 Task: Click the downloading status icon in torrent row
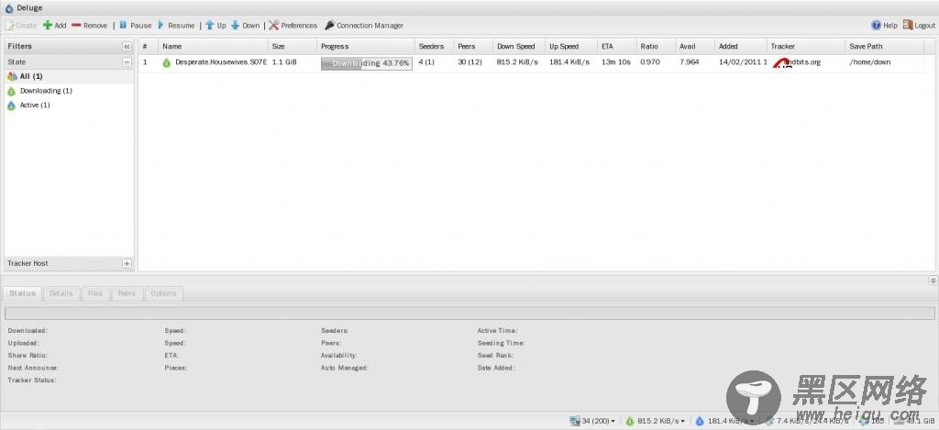point(167,62)
